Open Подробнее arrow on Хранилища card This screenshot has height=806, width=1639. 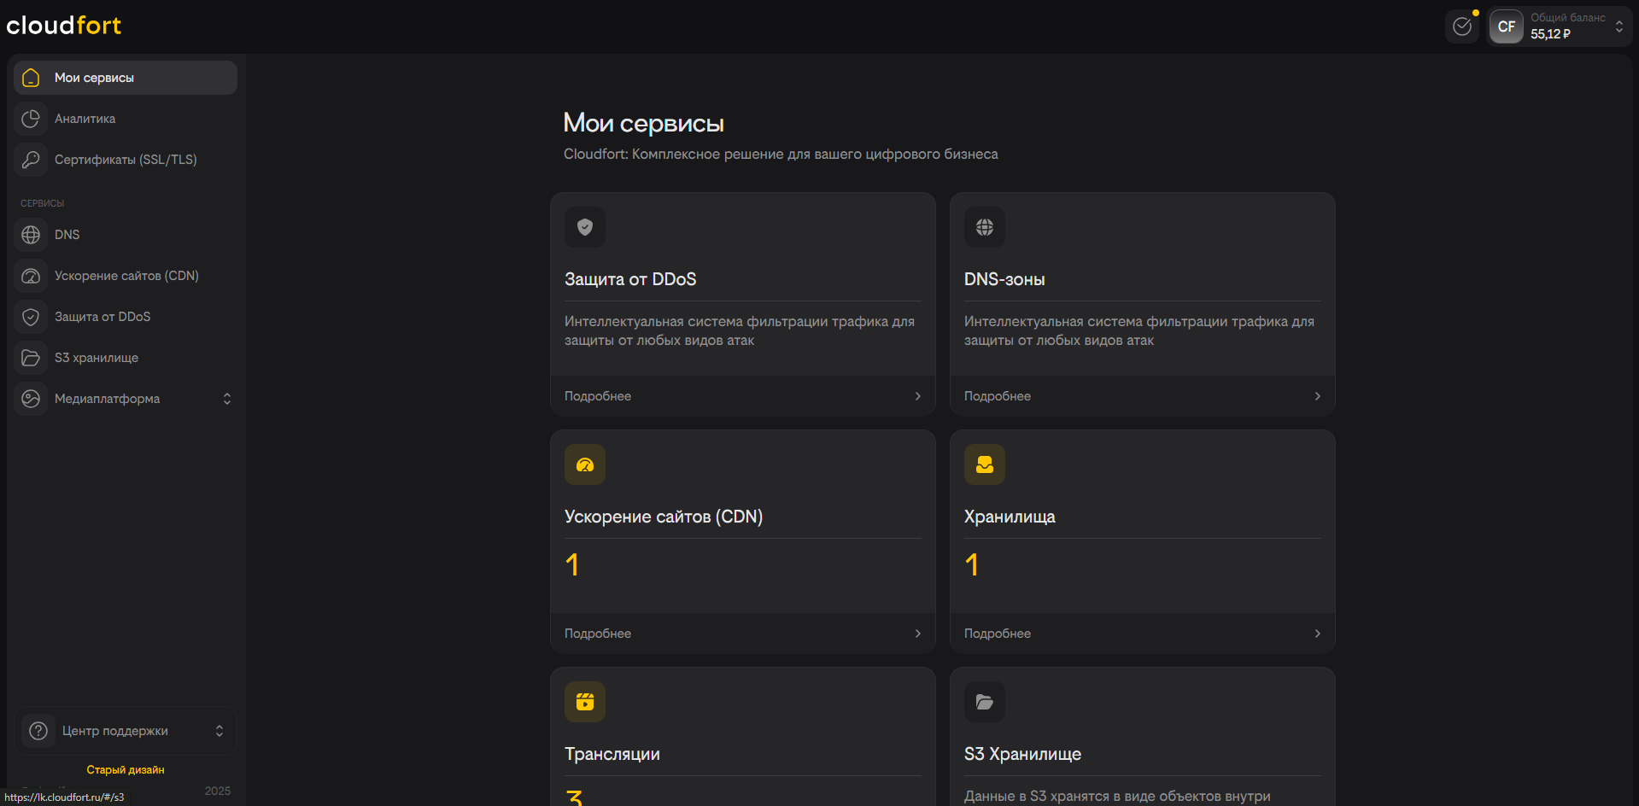pyautogui.click(x=1317, y=634)
